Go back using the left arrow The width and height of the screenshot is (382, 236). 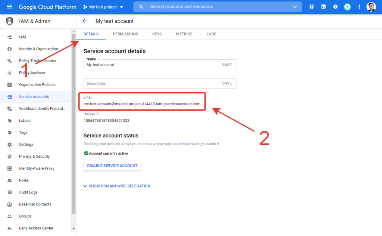(x=85, y=21)
